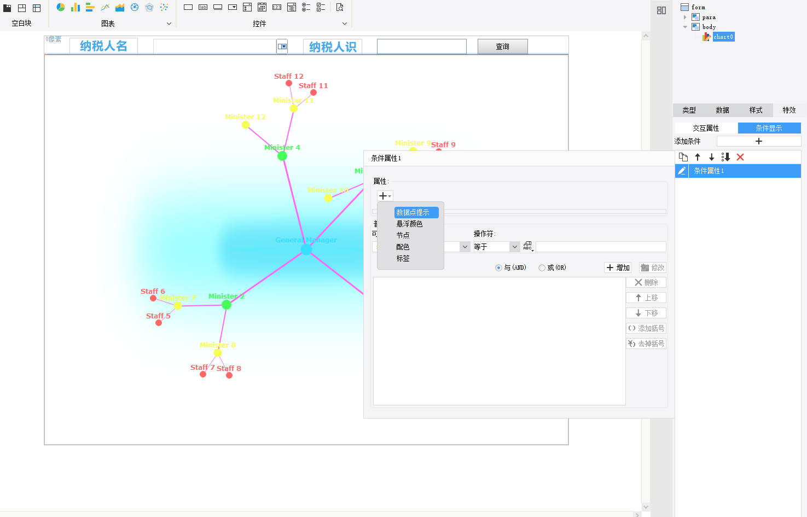Add a radio button group widget
807x517 pixels.
pos(306,7)
